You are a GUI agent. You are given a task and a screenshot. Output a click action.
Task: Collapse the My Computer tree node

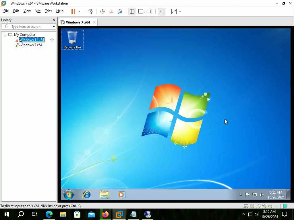coord(5,35)
